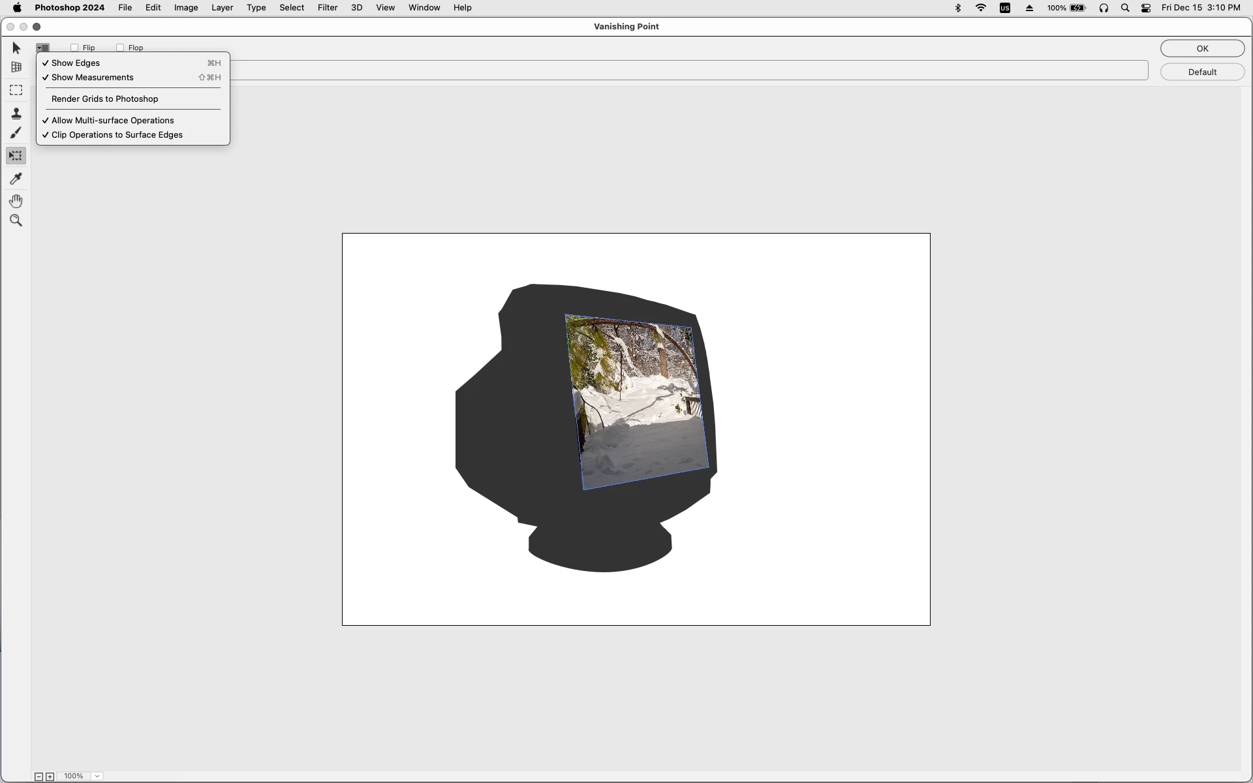
Task: Activate the Brush tool
Action: coord(16,133)
